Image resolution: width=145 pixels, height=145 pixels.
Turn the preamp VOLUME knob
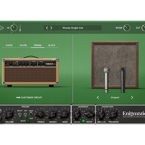(9, 114)
